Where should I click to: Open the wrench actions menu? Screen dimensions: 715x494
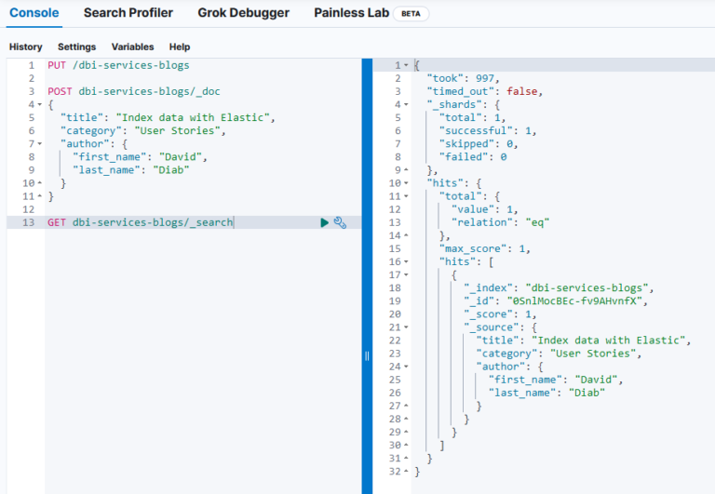(x=340, y=222)
